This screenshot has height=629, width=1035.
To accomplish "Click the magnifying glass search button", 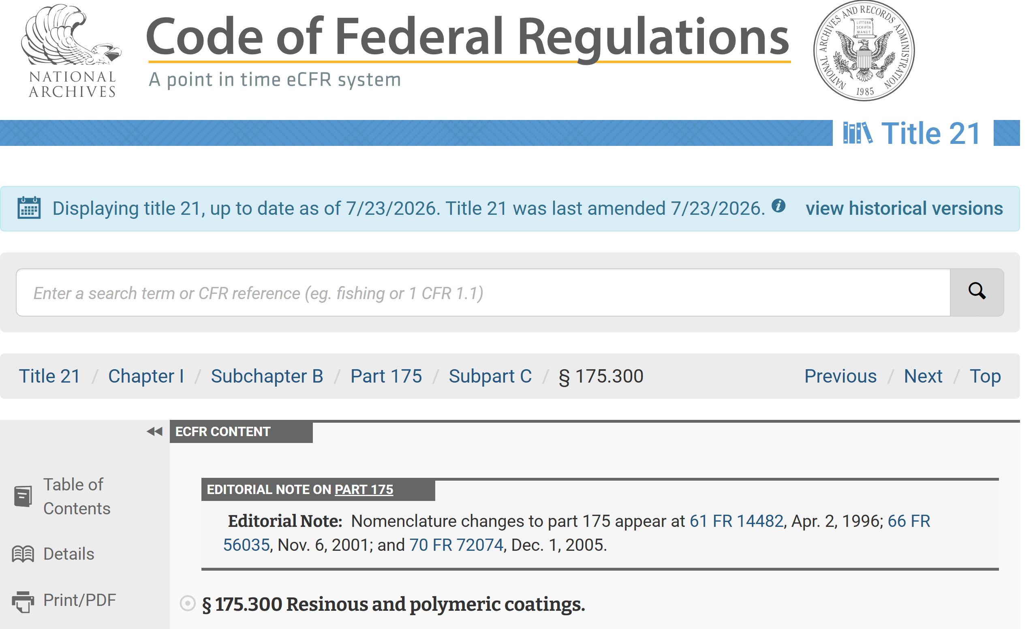I will pyautogui.click(x=976, y=292).
